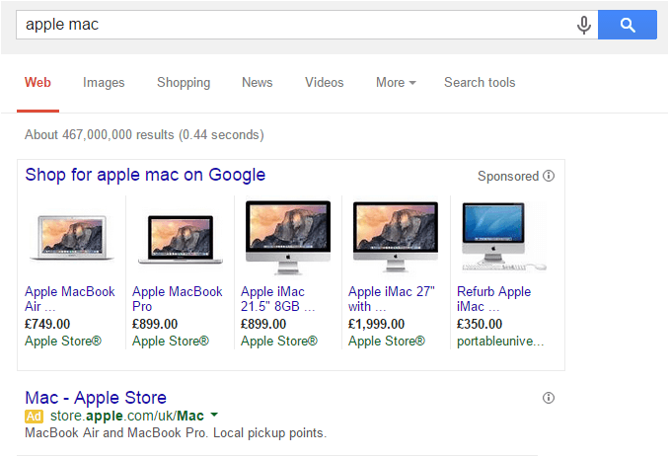Image resolution: width=669 pixels, height=458 pixels.
Task: Open the Apple MacBook Pro product link
Action: [177, 299]
